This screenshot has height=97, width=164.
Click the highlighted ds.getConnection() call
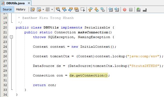[x=88, y=75]
